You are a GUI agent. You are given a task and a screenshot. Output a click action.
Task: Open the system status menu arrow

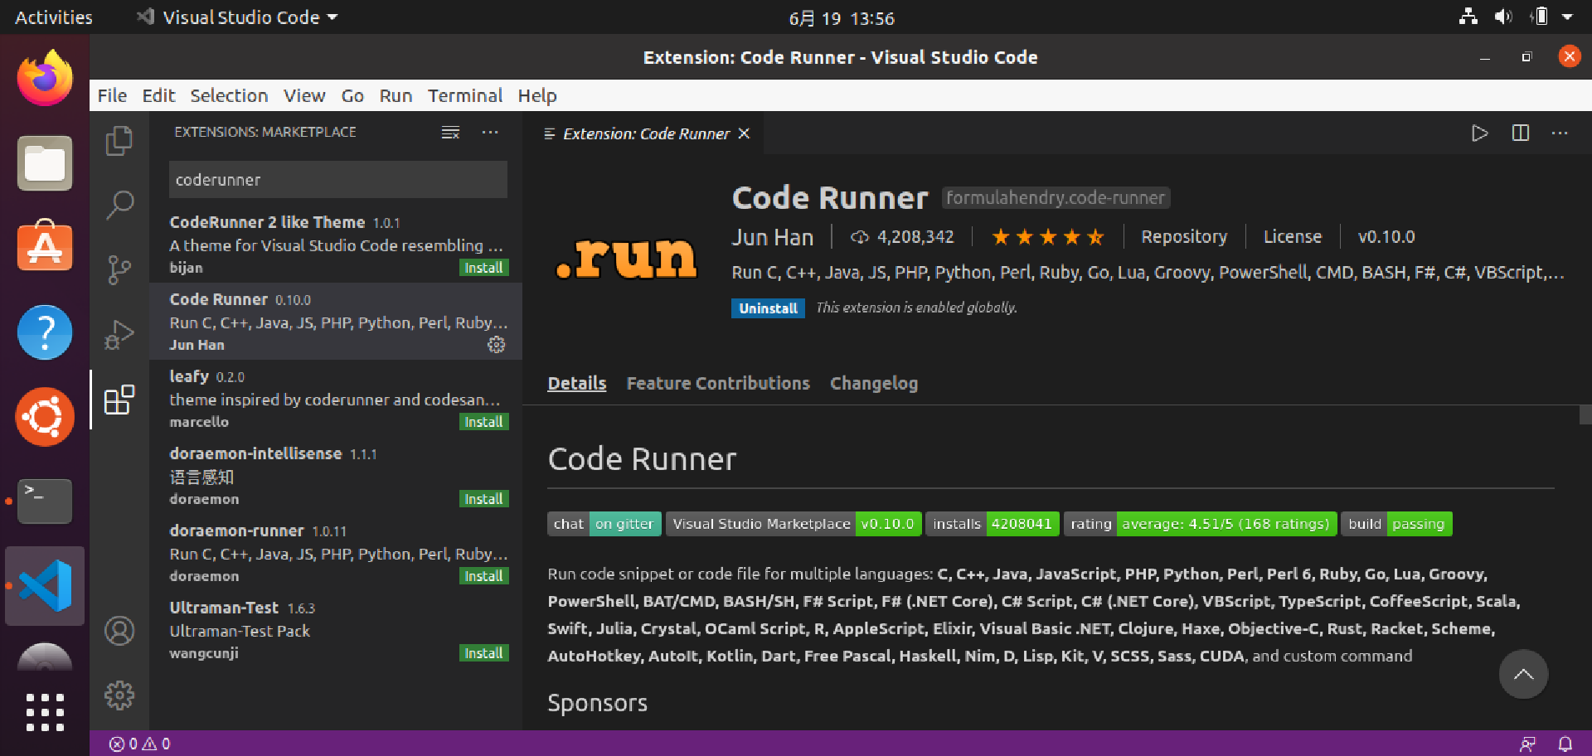pyautogui.click(x=1567, y=17)
